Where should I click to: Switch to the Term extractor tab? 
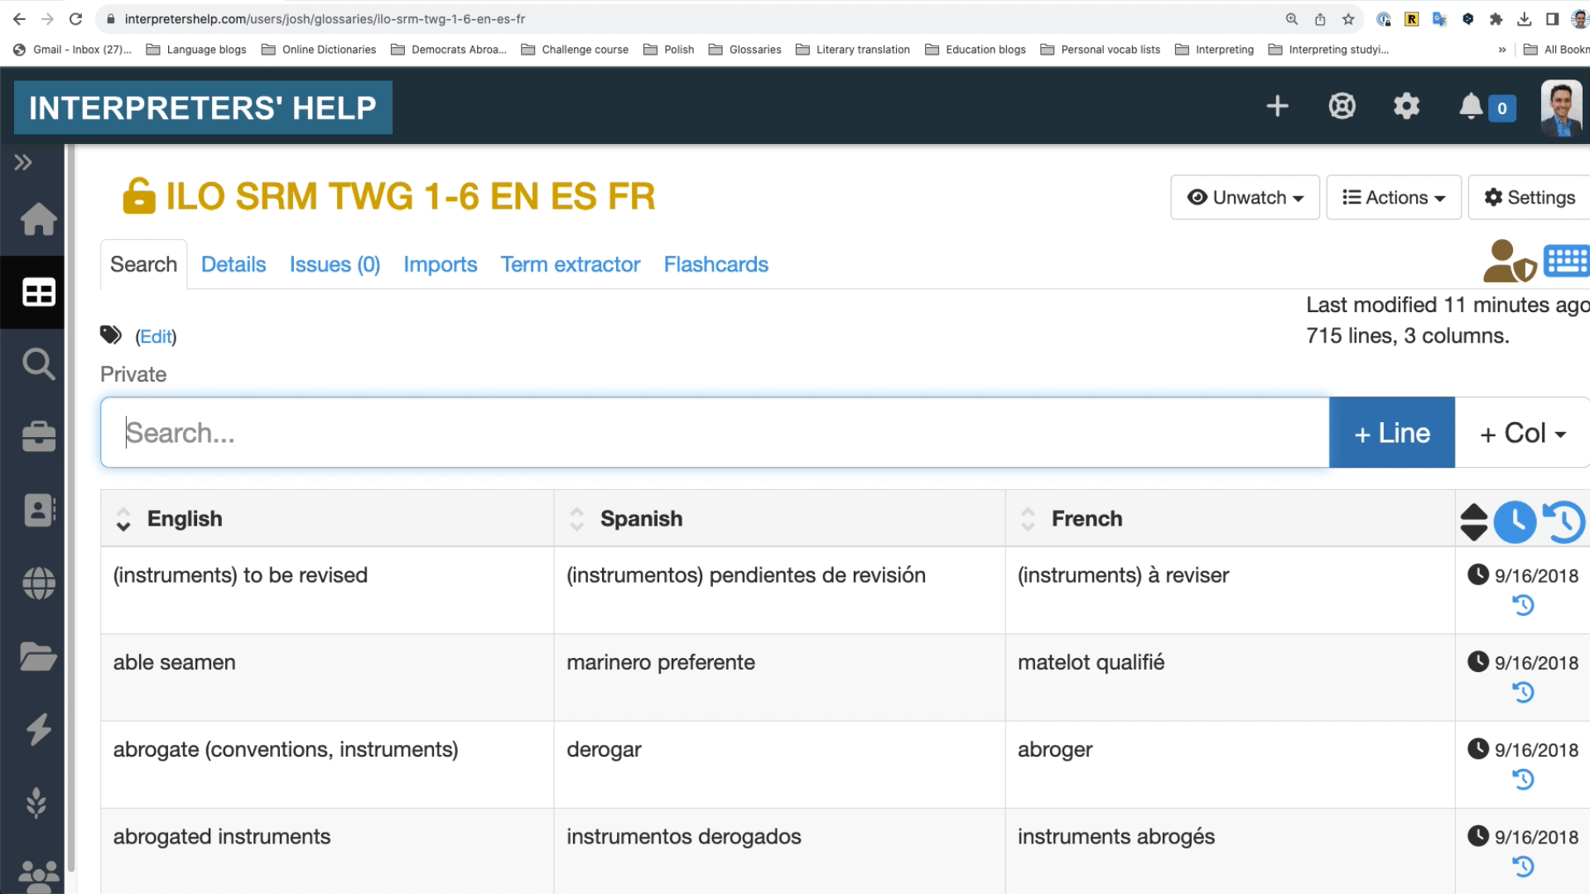coord(571,264)
